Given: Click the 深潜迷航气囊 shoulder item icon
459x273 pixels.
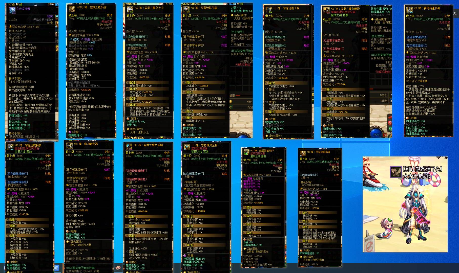Looking at the screenshot, I should pos(187,9).
